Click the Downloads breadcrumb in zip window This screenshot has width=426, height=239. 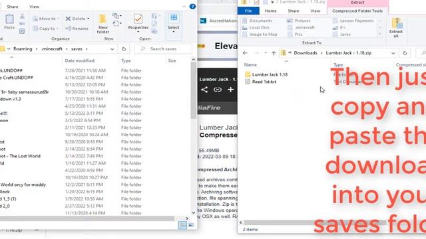[306, 53]
